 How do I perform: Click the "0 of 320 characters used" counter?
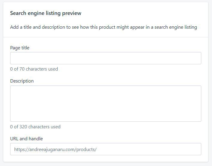pyautogui.click(x=35, y=127)
